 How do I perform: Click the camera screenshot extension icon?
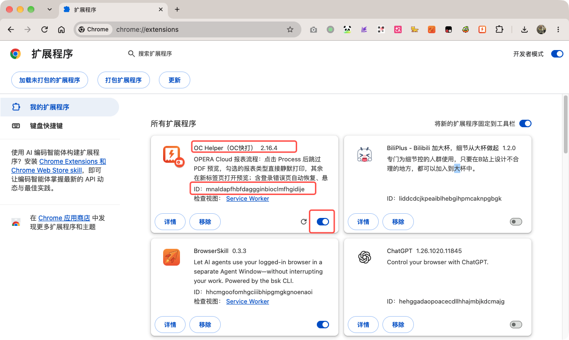point(314,29)
